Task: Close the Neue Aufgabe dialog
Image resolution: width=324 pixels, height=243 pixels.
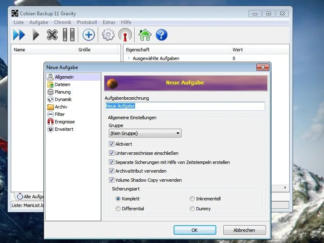Action: 263,67
